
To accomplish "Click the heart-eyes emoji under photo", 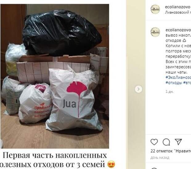I will click(x=111, y=164).
